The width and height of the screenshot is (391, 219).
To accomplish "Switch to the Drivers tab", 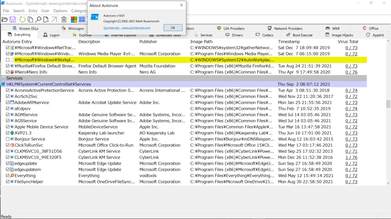I will click(x=234, y=35).
